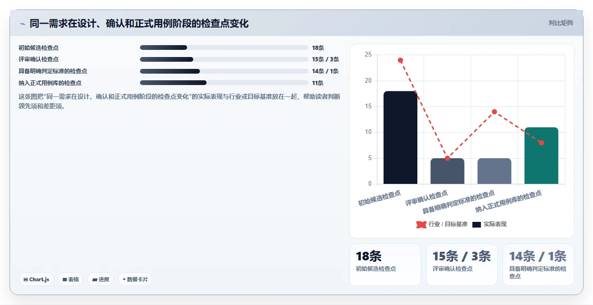Click the 初始候选检查点 row label in list
This screenshot has width=593, height=305.
(39, 48)
